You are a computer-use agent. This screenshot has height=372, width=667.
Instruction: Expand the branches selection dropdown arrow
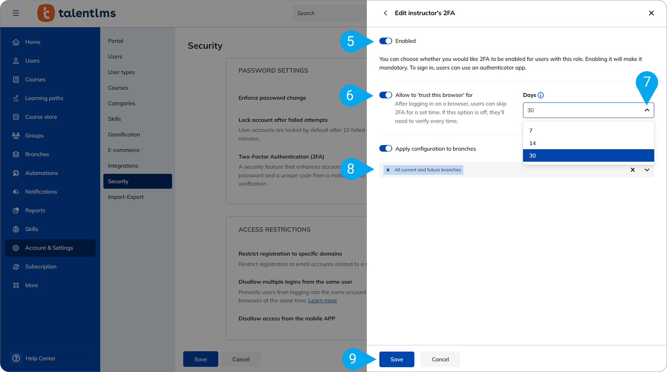coord(647,170)
